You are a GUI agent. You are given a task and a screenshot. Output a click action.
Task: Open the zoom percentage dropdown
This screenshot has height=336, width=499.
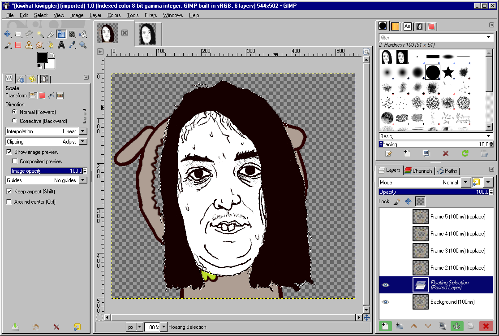[163, 327]
